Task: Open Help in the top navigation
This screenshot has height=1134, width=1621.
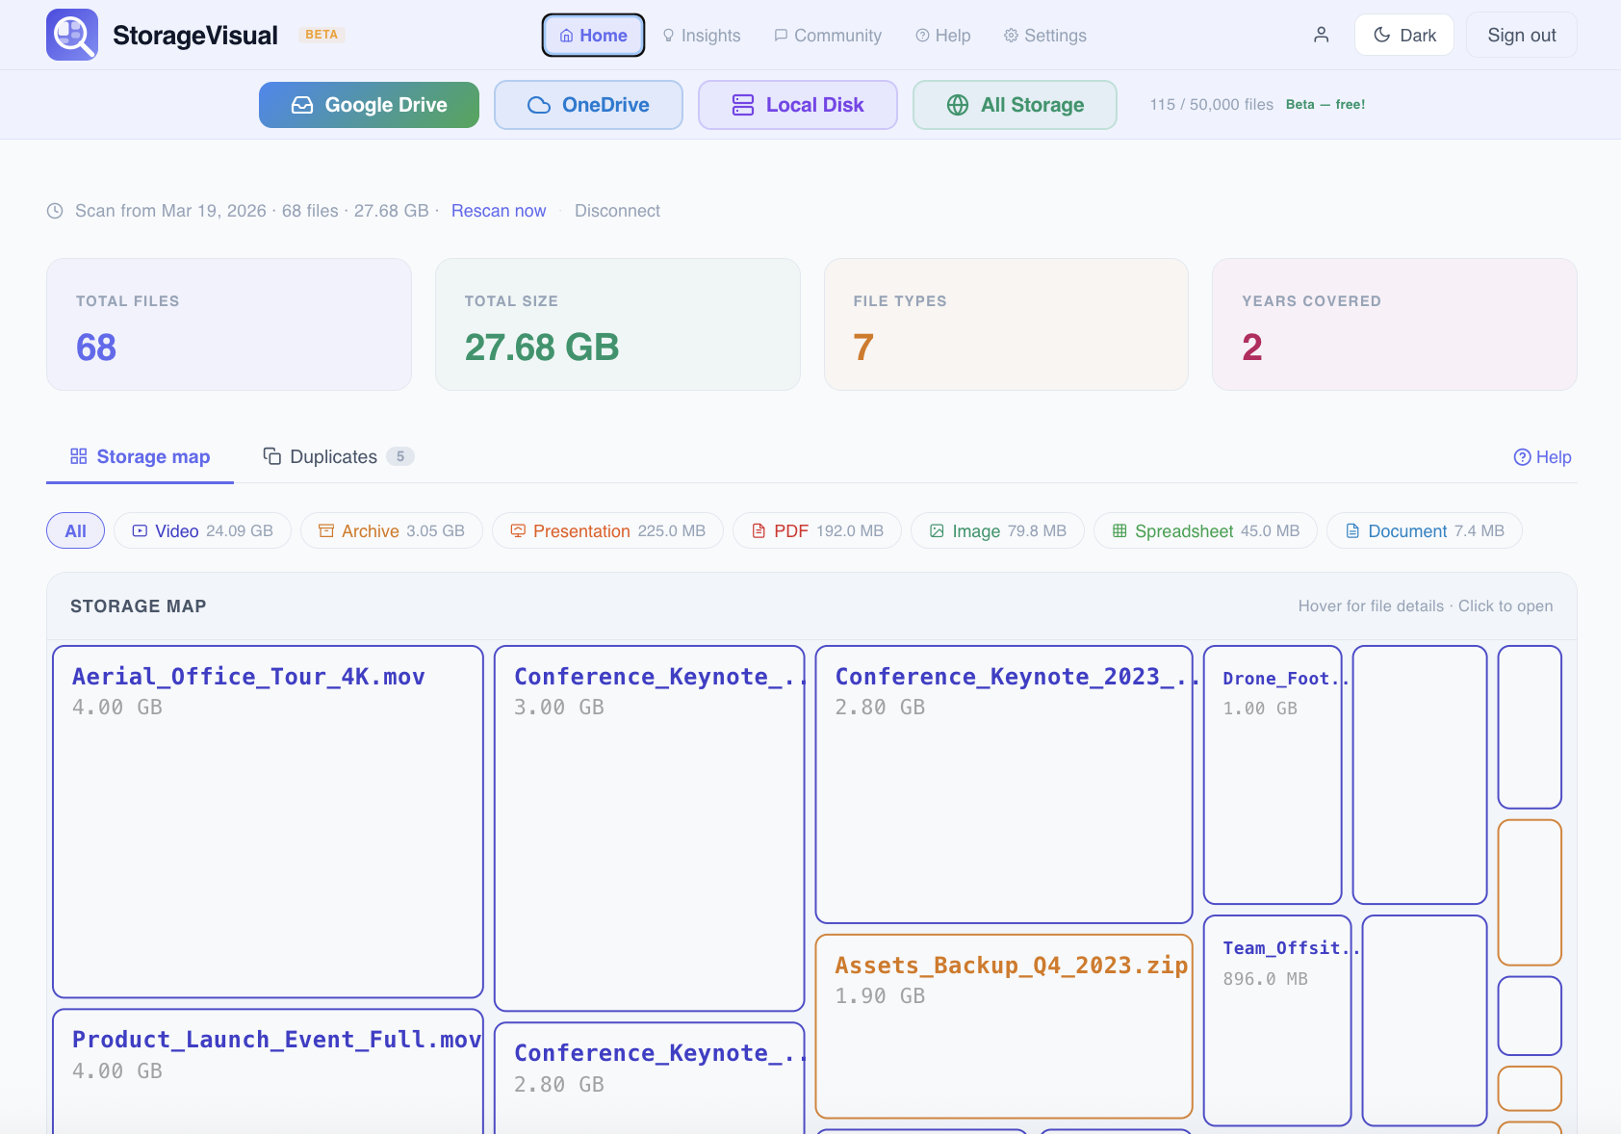Action: (943, 36)
